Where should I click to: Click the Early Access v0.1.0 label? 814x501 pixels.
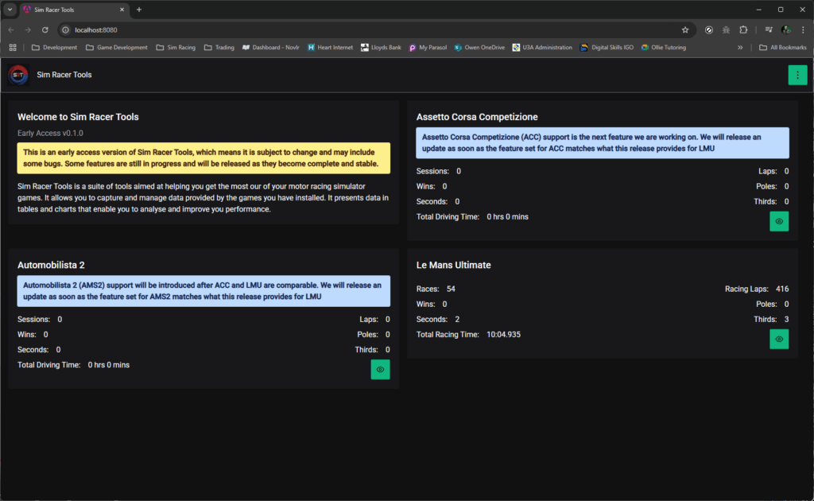pyautogui.click(x=50, y=133)
